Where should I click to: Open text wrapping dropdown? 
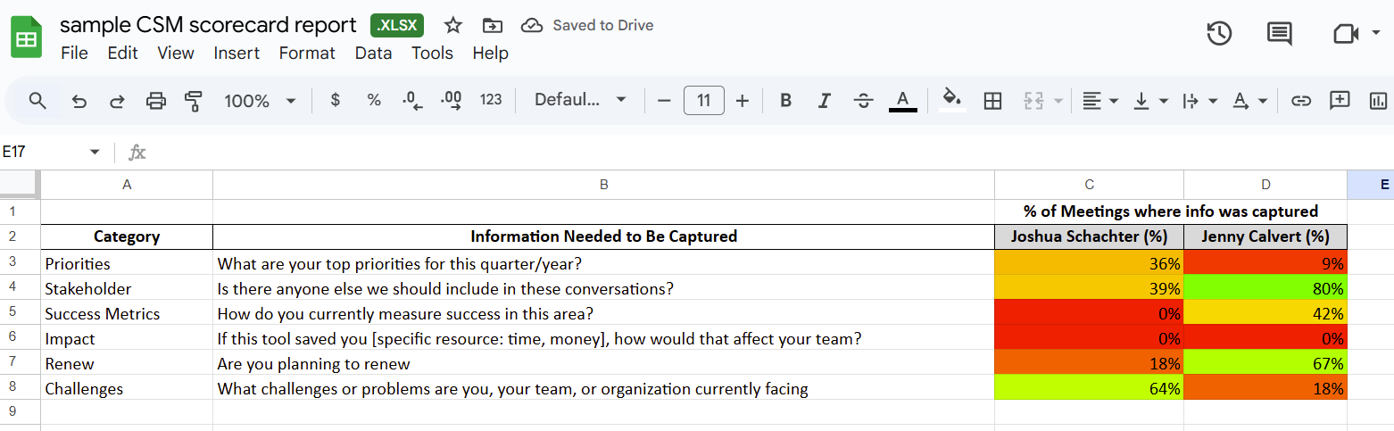coord(1199,101)
